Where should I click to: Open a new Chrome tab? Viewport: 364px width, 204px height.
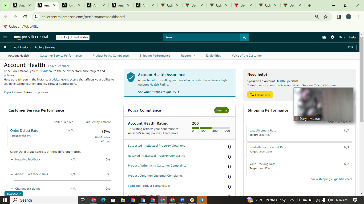[309, 5]
